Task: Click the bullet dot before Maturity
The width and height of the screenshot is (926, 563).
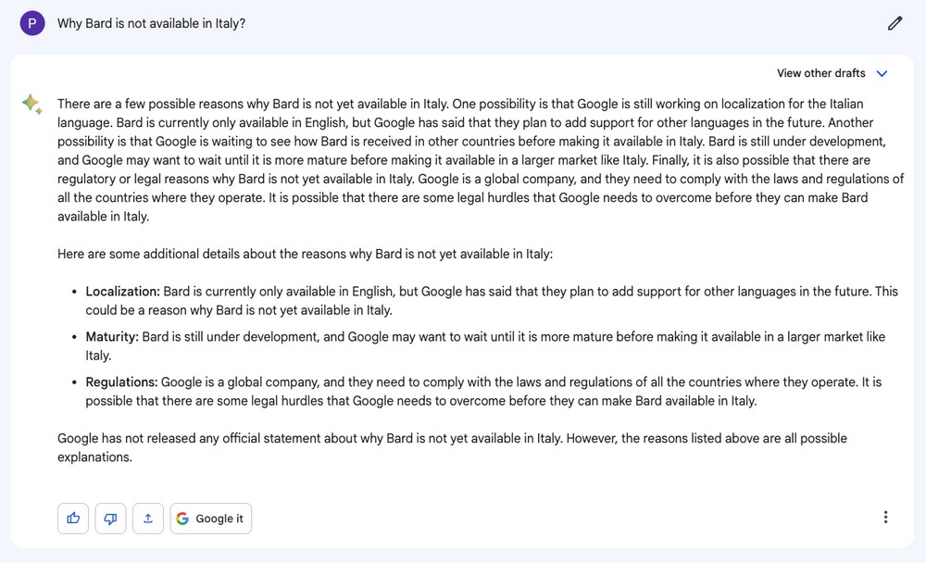Action: (74, 337)
